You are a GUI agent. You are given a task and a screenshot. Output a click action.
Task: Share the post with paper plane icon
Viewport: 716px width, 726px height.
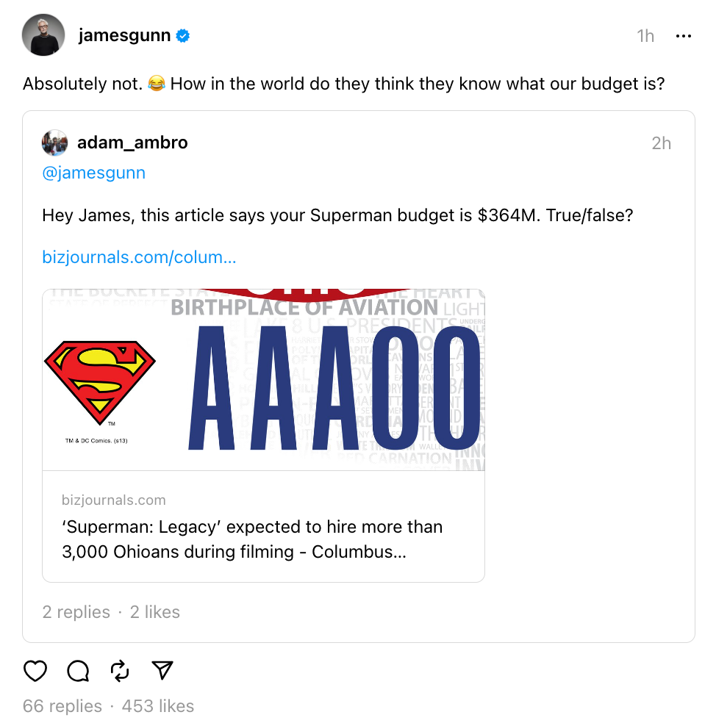162,670
